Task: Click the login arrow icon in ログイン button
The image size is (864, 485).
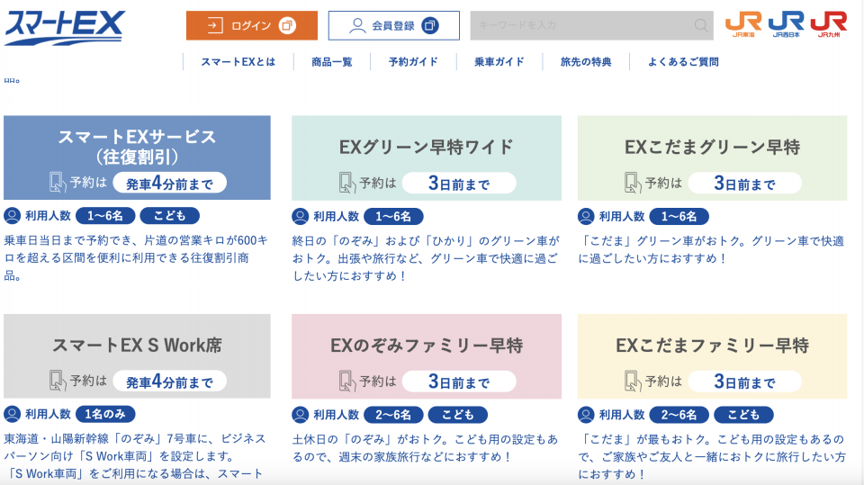Action: click(214, 25)
